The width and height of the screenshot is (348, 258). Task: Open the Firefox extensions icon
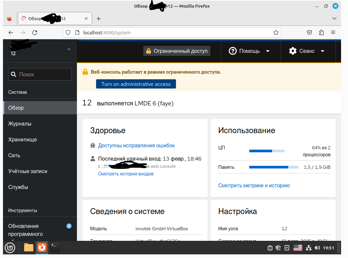(321, 33)
